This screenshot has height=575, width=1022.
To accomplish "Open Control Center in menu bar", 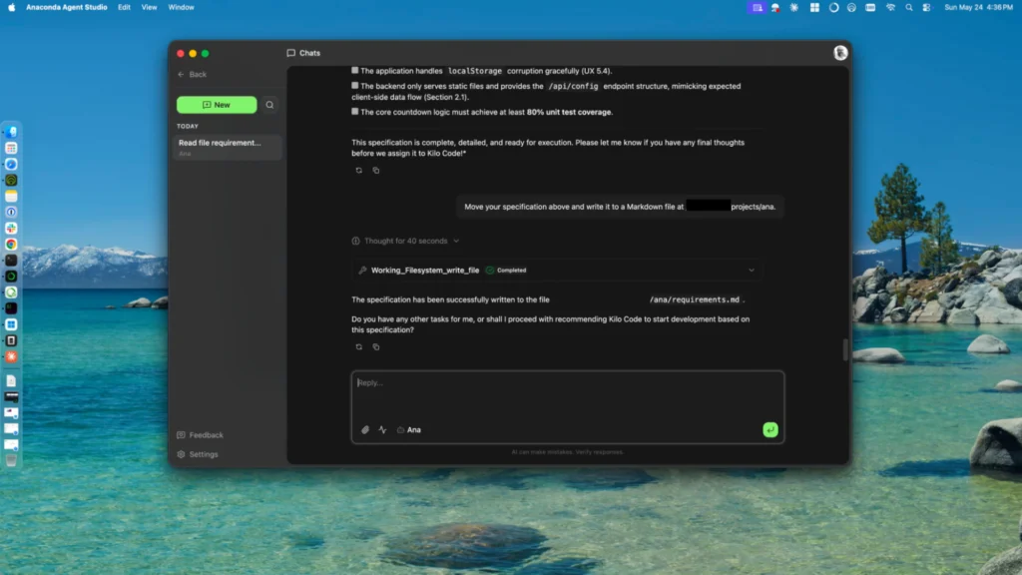I will 927,7.
